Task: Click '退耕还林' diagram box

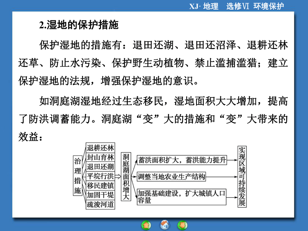Action: [x=100, y=148]
